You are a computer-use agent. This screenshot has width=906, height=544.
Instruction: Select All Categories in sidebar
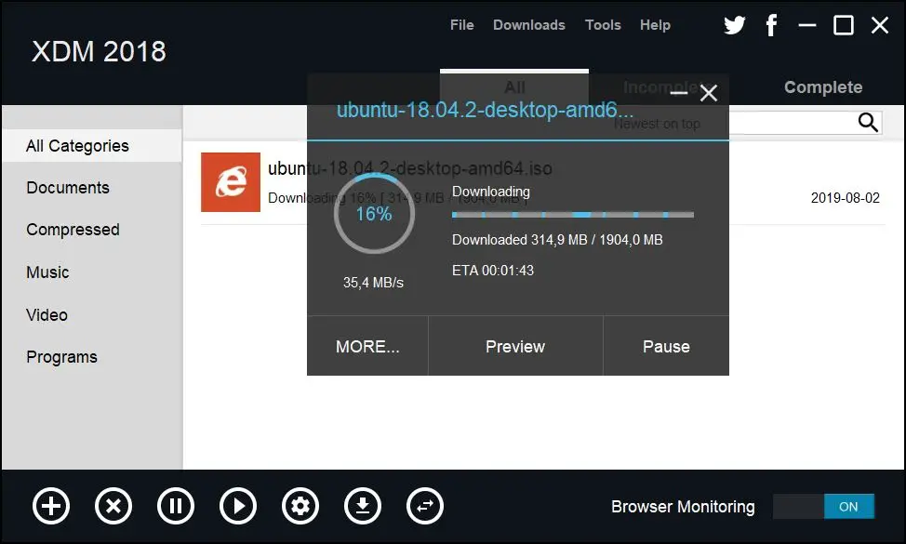tap(92, 146)
